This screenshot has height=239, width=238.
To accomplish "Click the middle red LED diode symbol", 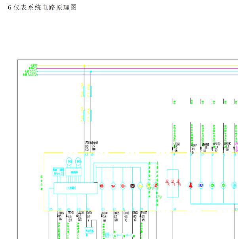I will (x=173, y=183).
